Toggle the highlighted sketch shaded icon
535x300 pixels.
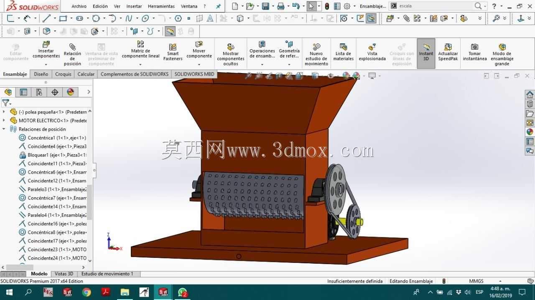click(371, 18)
